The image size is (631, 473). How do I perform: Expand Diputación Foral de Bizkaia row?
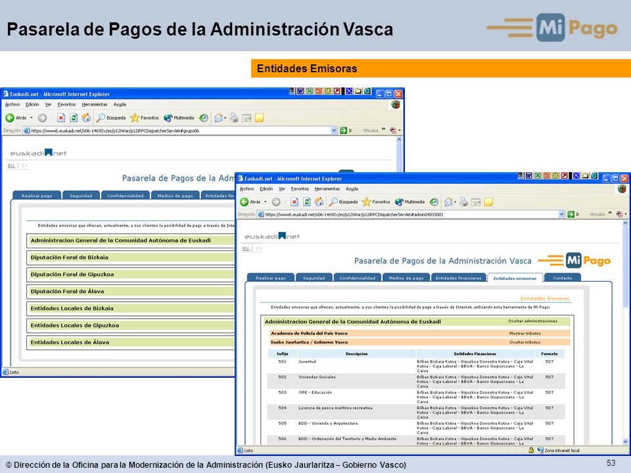131,258
